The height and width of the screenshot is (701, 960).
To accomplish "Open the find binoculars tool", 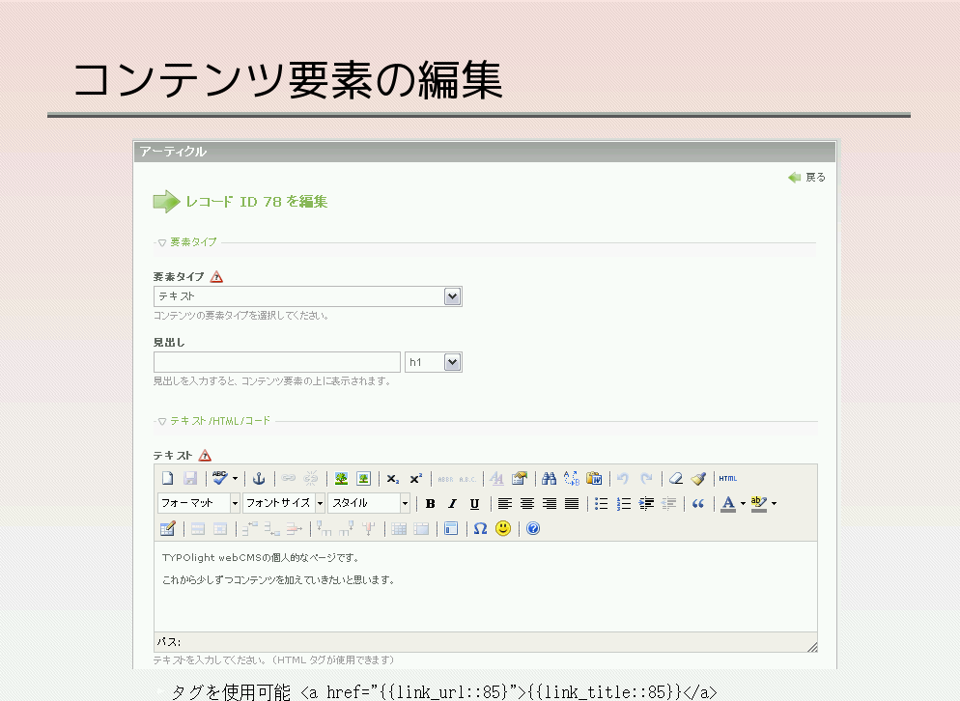I will (549, 478).
